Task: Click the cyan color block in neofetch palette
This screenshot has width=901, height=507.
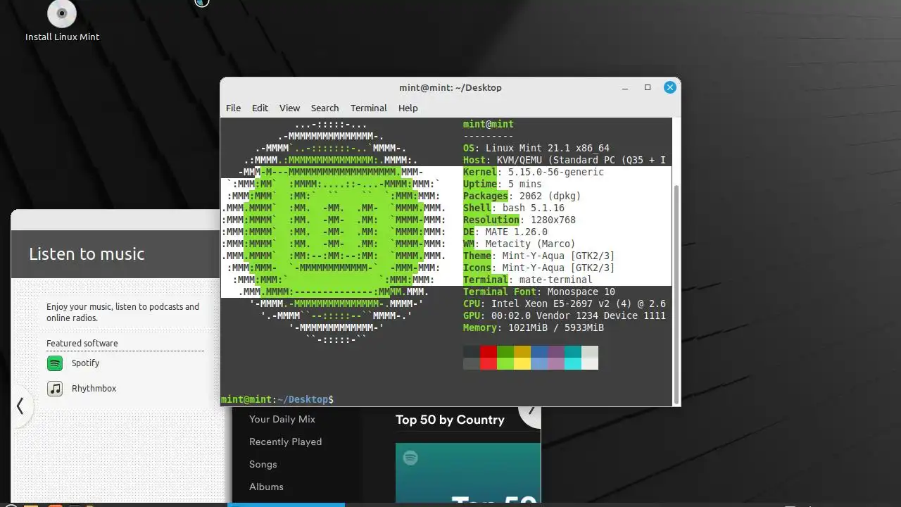Action: [x=573, y=358]
